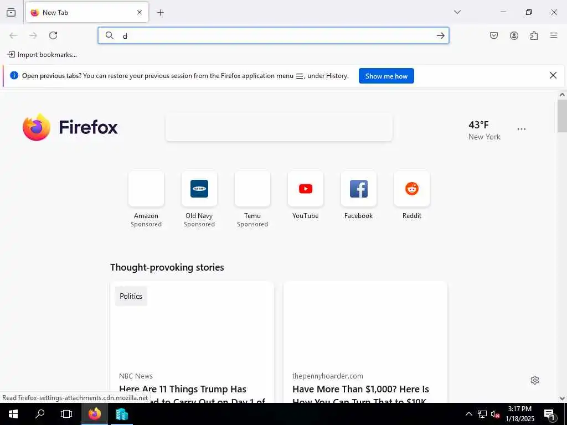Show hidden system tray icons
567x425 pixels.
click(x=468, y=414)
